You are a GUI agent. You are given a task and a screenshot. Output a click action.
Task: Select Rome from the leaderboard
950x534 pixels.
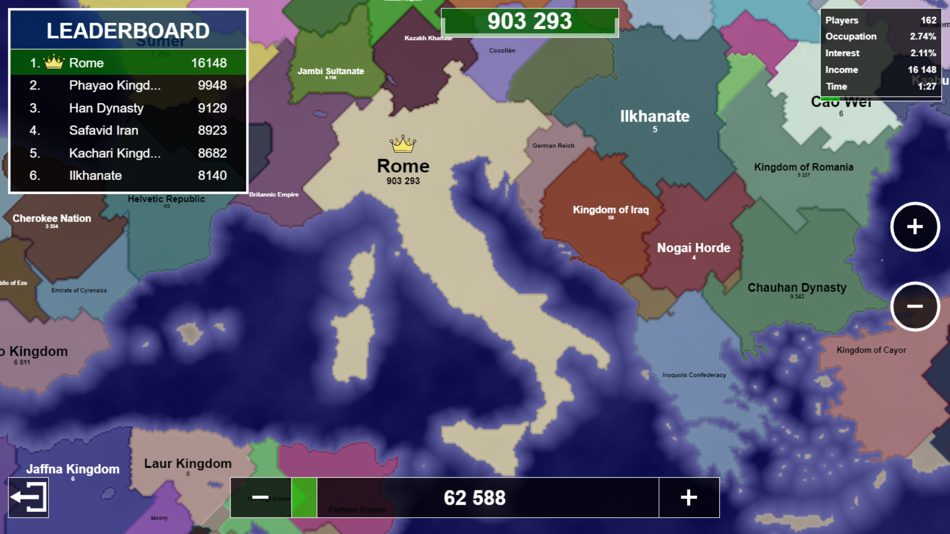pyautogui.click(x=128, y=62)
